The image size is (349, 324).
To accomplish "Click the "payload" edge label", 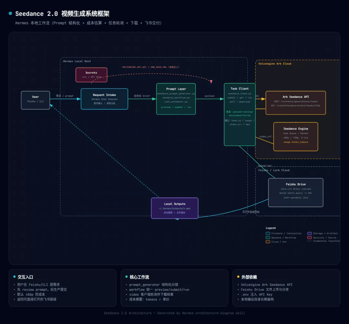I will tap(209, 96).
